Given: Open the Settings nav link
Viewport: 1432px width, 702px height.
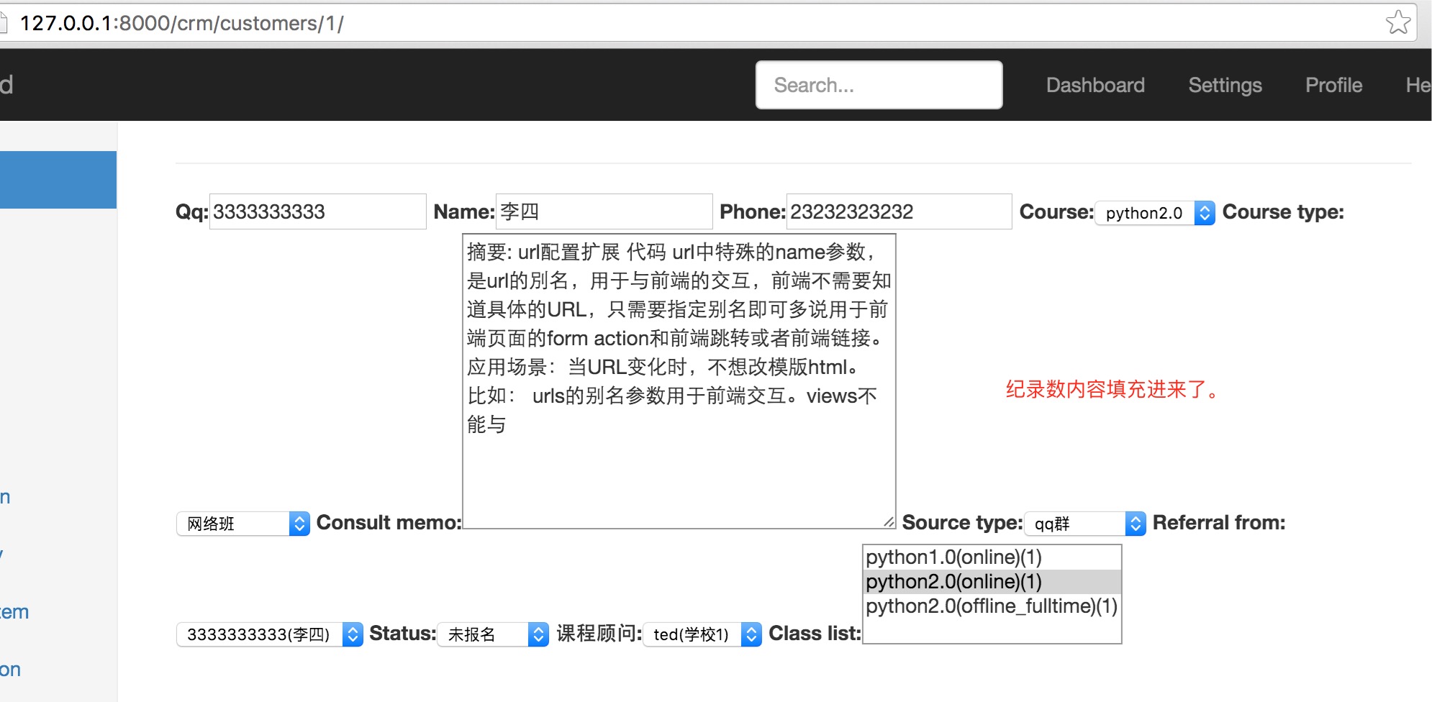Looking at the screenshot, I should (x=1225, y=85).
